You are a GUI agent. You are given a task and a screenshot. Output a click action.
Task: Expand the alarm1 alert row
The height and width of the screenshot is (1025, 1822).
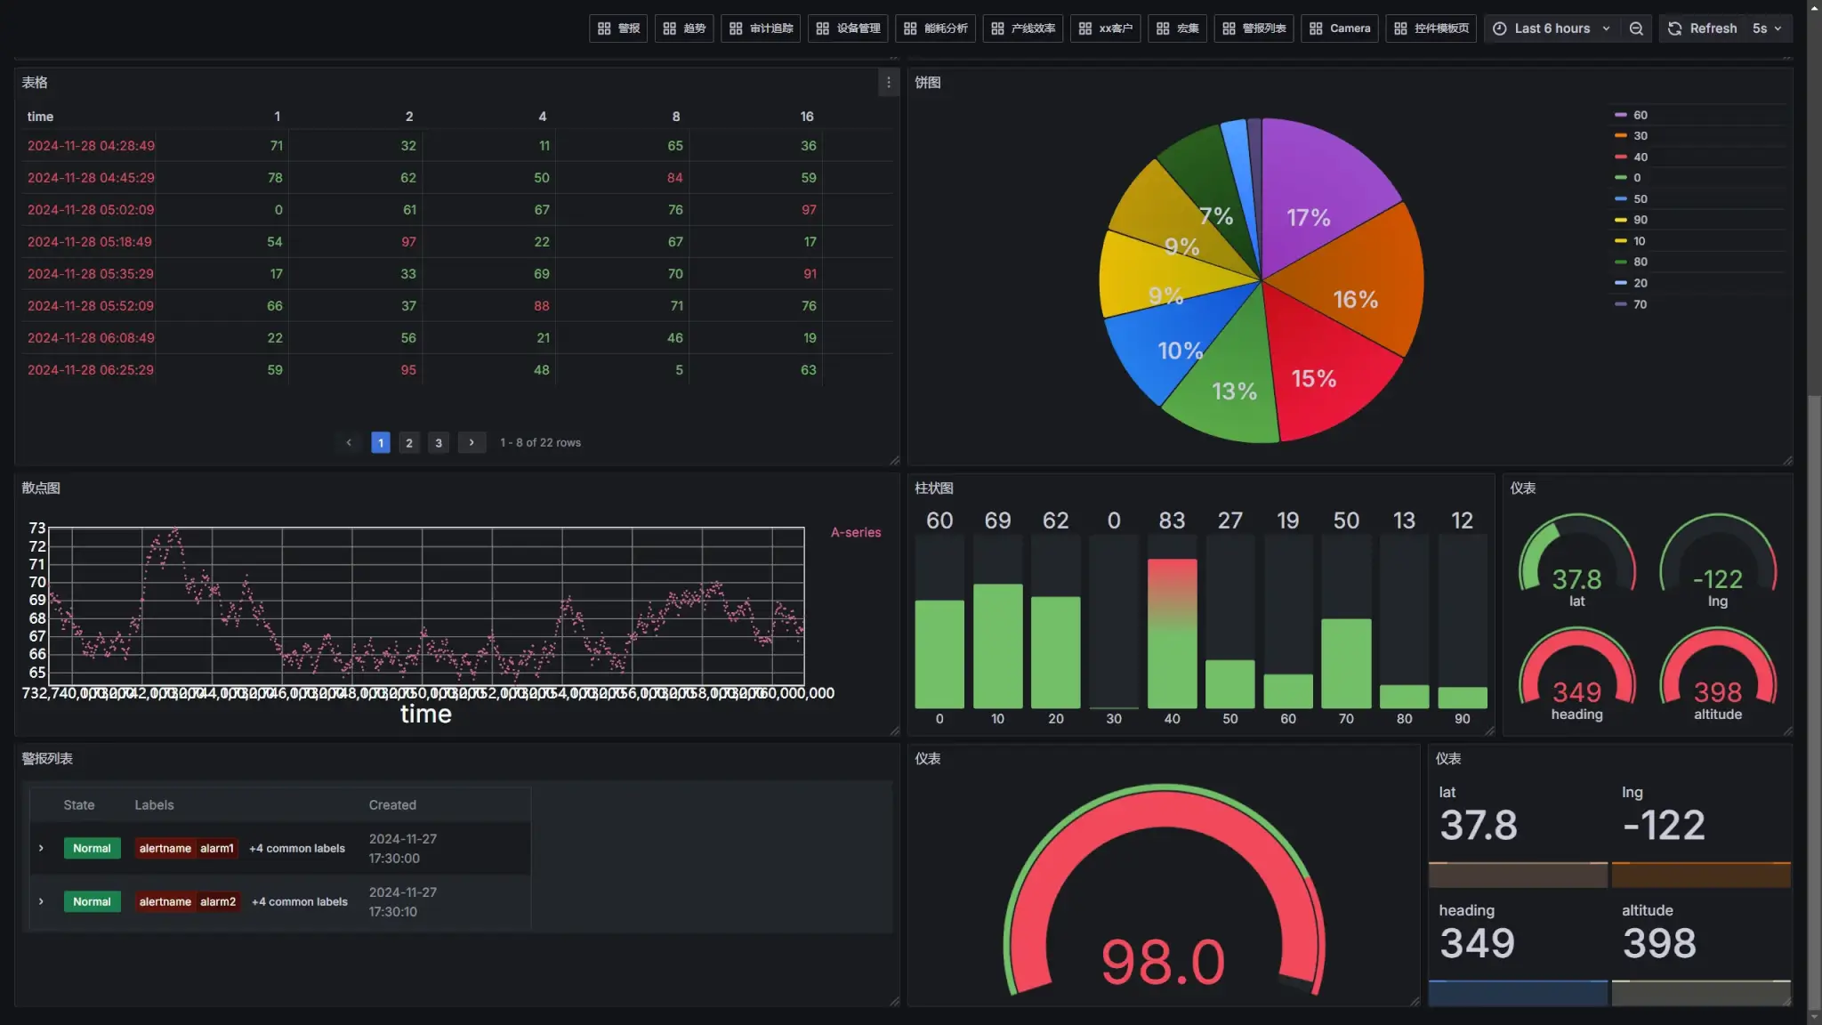41,848
